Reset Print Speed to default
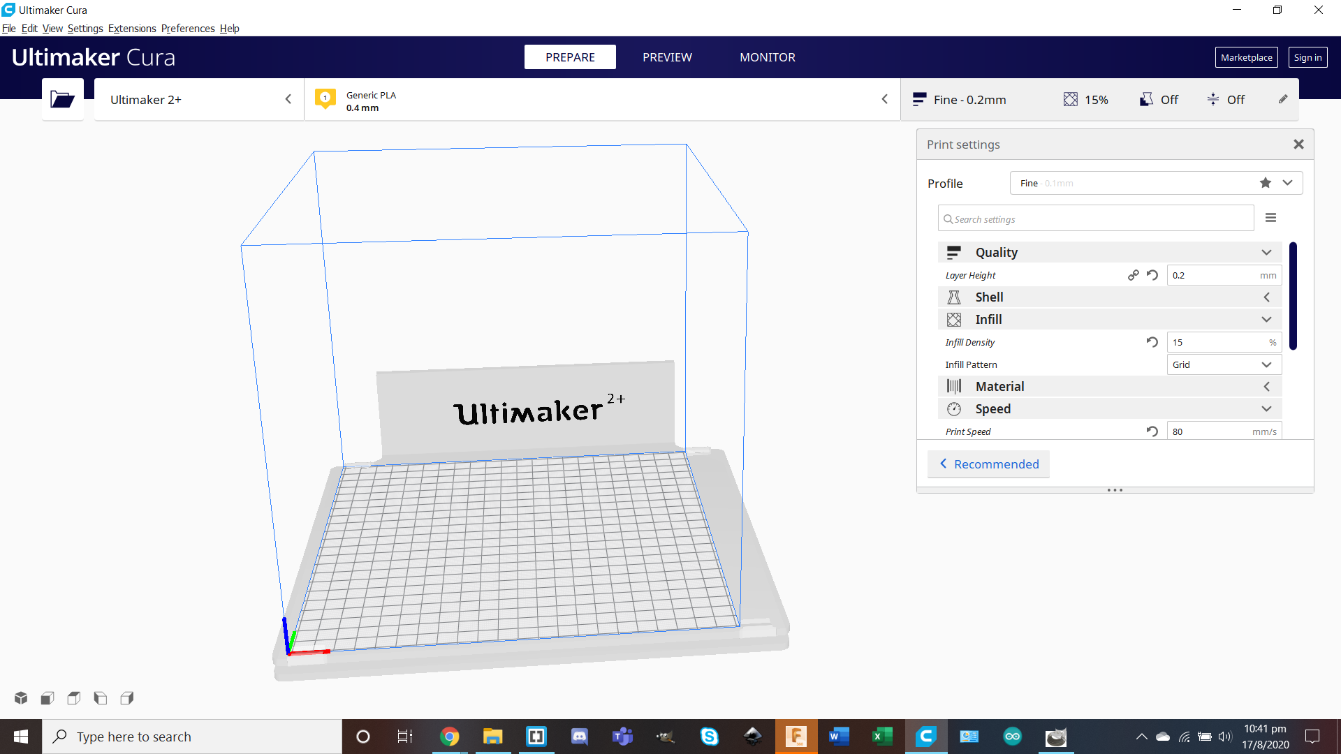The width and height of the screenshot is (1341, 754). coord(1152,431)
